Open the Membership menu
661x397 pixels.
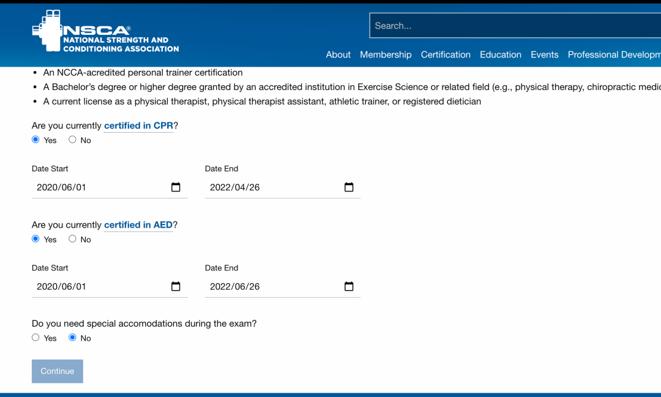[386, 54]
